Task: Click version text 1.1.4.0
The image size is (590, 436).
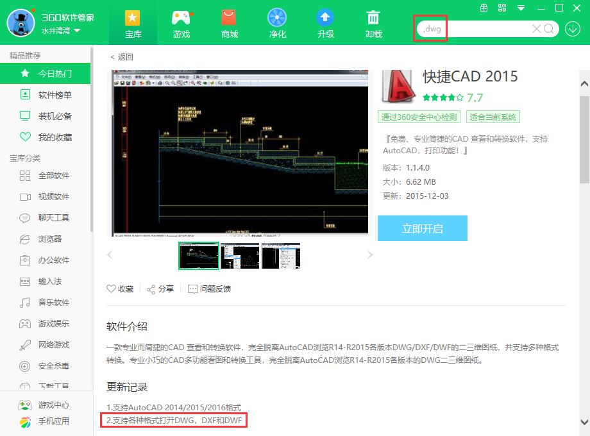Action: click(x=417, y=168)
